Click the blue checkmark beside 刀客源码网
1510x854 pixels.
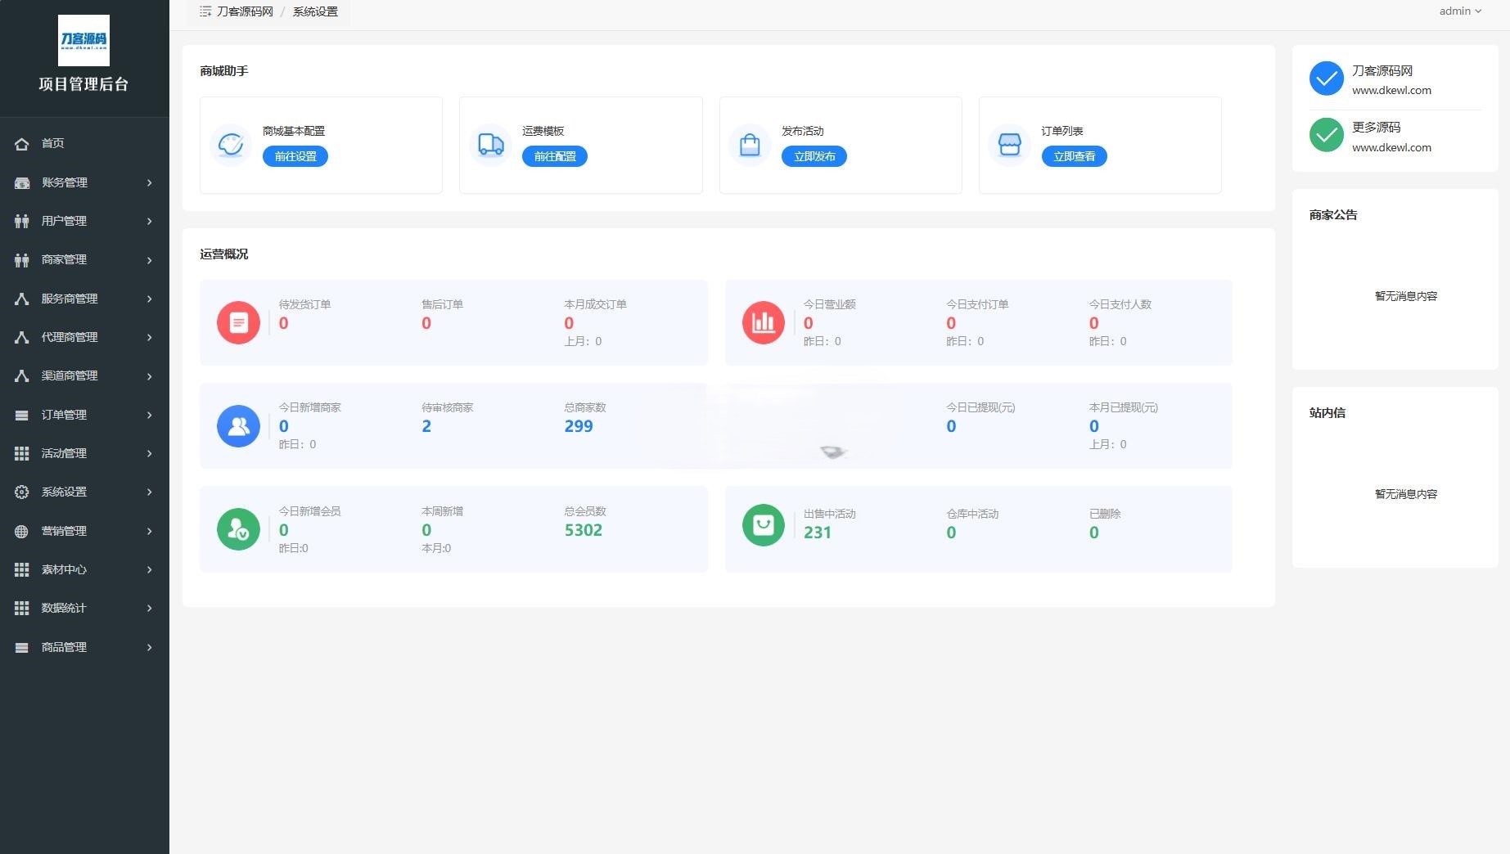pos(1326,79)
